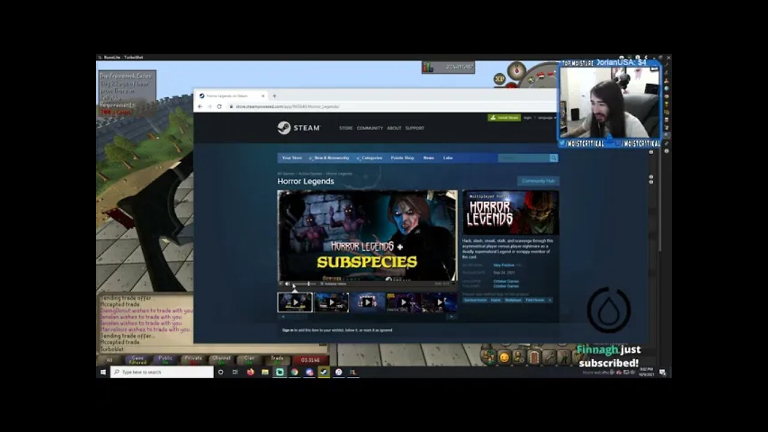Select the Your Store tab
This screenshot has height=432, width=768.
(x=292, y=158)
